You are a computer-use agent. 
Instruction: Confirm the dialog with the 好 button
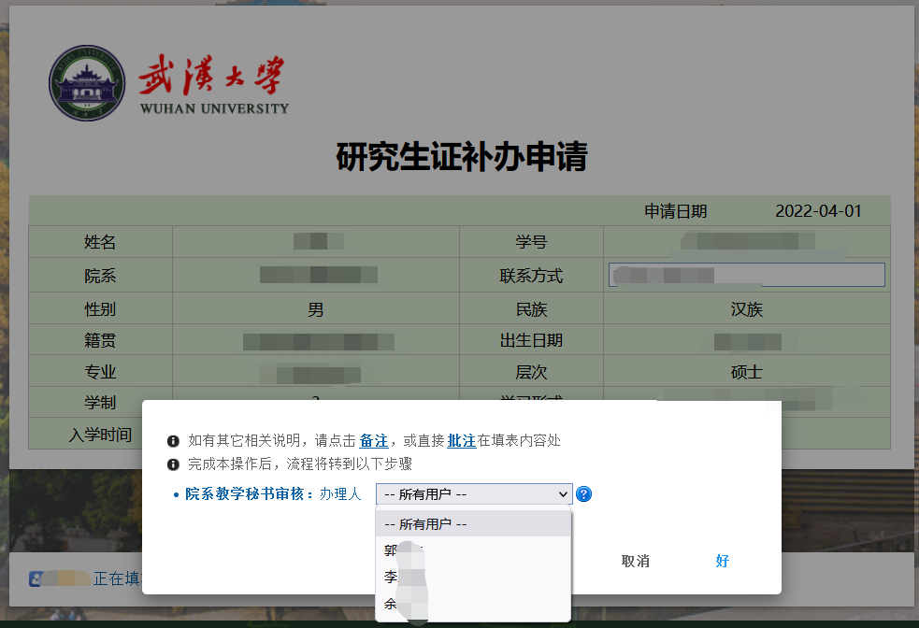(x=722, y=561)
